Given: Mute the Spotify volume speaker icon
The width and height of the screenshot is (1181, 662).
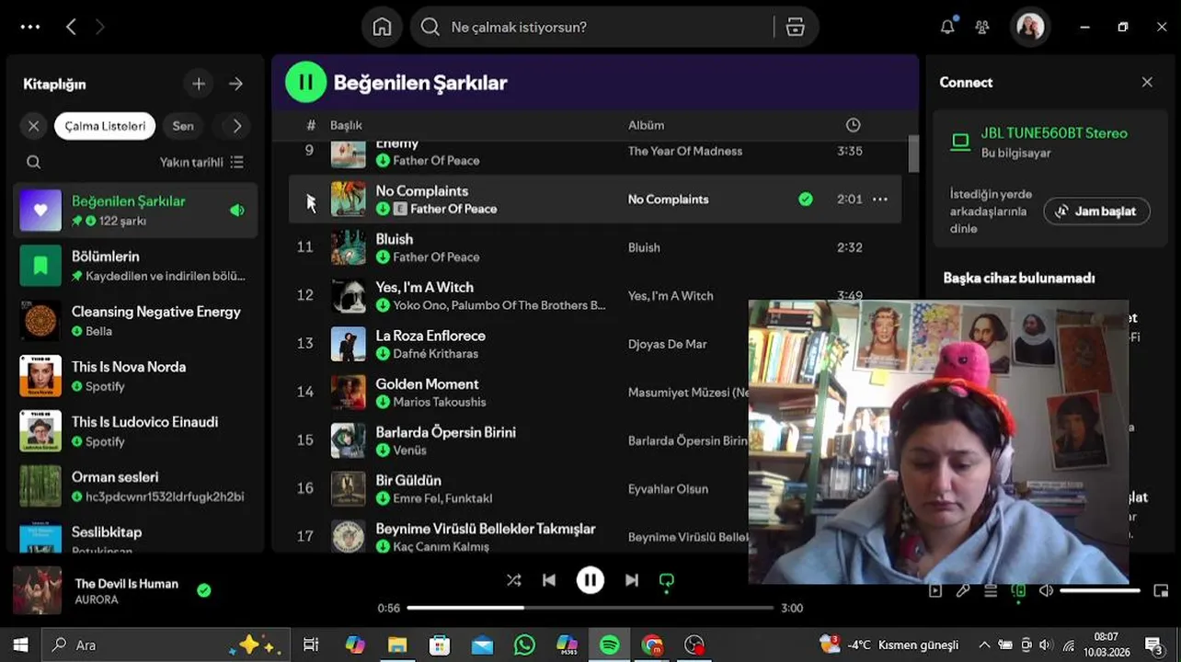Looking at the screenshot, I should 1046,590.
